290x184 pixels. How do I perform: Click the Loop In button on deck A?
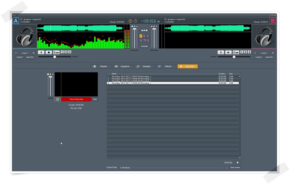[19, 57]
